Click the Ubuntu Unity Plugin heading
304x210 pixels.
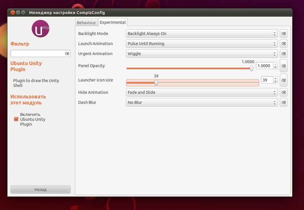(26, 66)
